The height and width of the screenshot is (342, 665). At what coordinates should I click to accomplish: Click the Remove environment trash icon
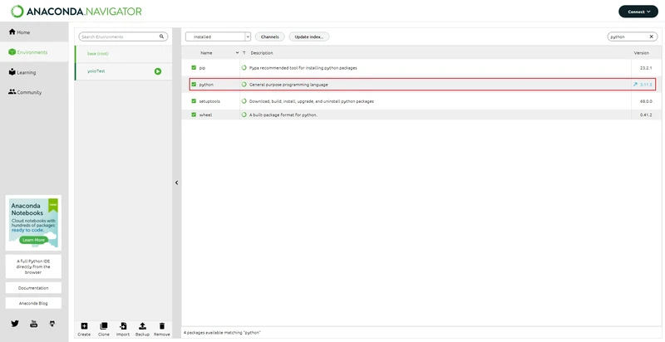[x=161, y=326]
